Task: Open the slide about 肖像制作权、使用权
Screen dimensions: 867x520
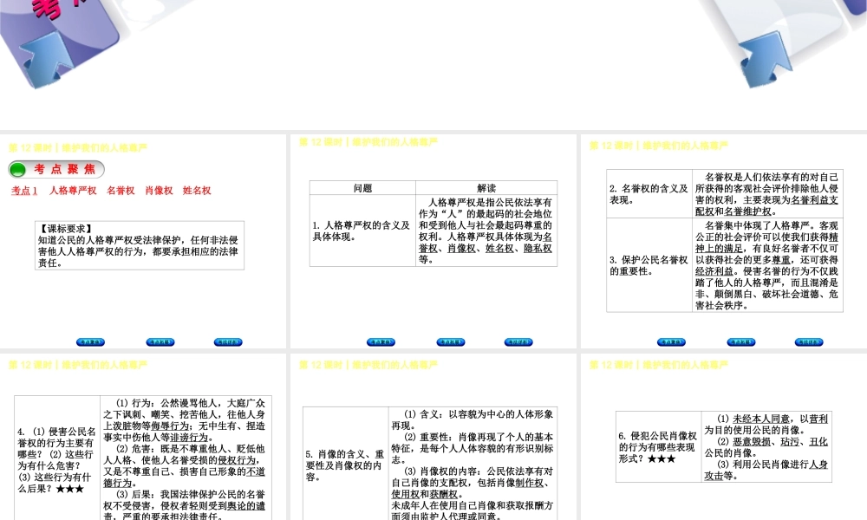Action: [433, 437]
